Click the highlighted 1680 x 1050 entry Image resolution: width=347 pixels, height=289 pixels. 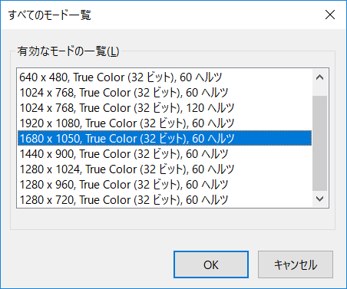tap(165, 138)
